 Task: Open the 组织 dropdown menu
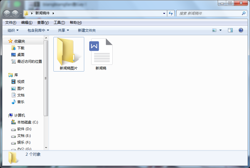(13, 30)
